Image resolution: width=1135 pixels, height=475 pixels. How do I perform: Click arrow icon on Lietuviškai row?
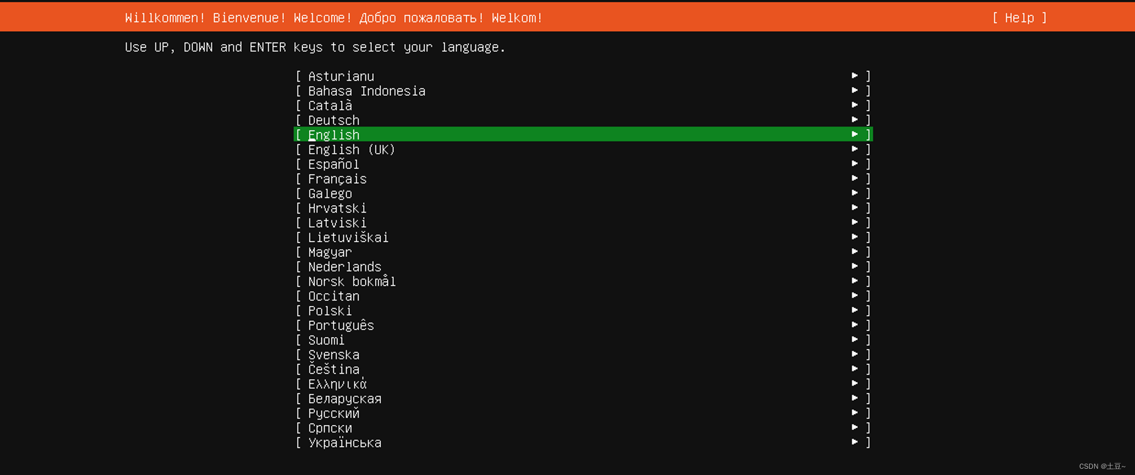855,236
